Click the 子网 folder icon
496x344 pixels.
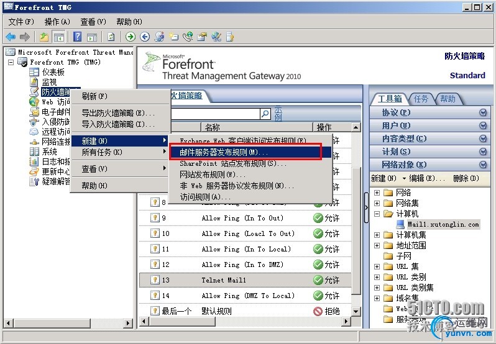coord(388,256)
